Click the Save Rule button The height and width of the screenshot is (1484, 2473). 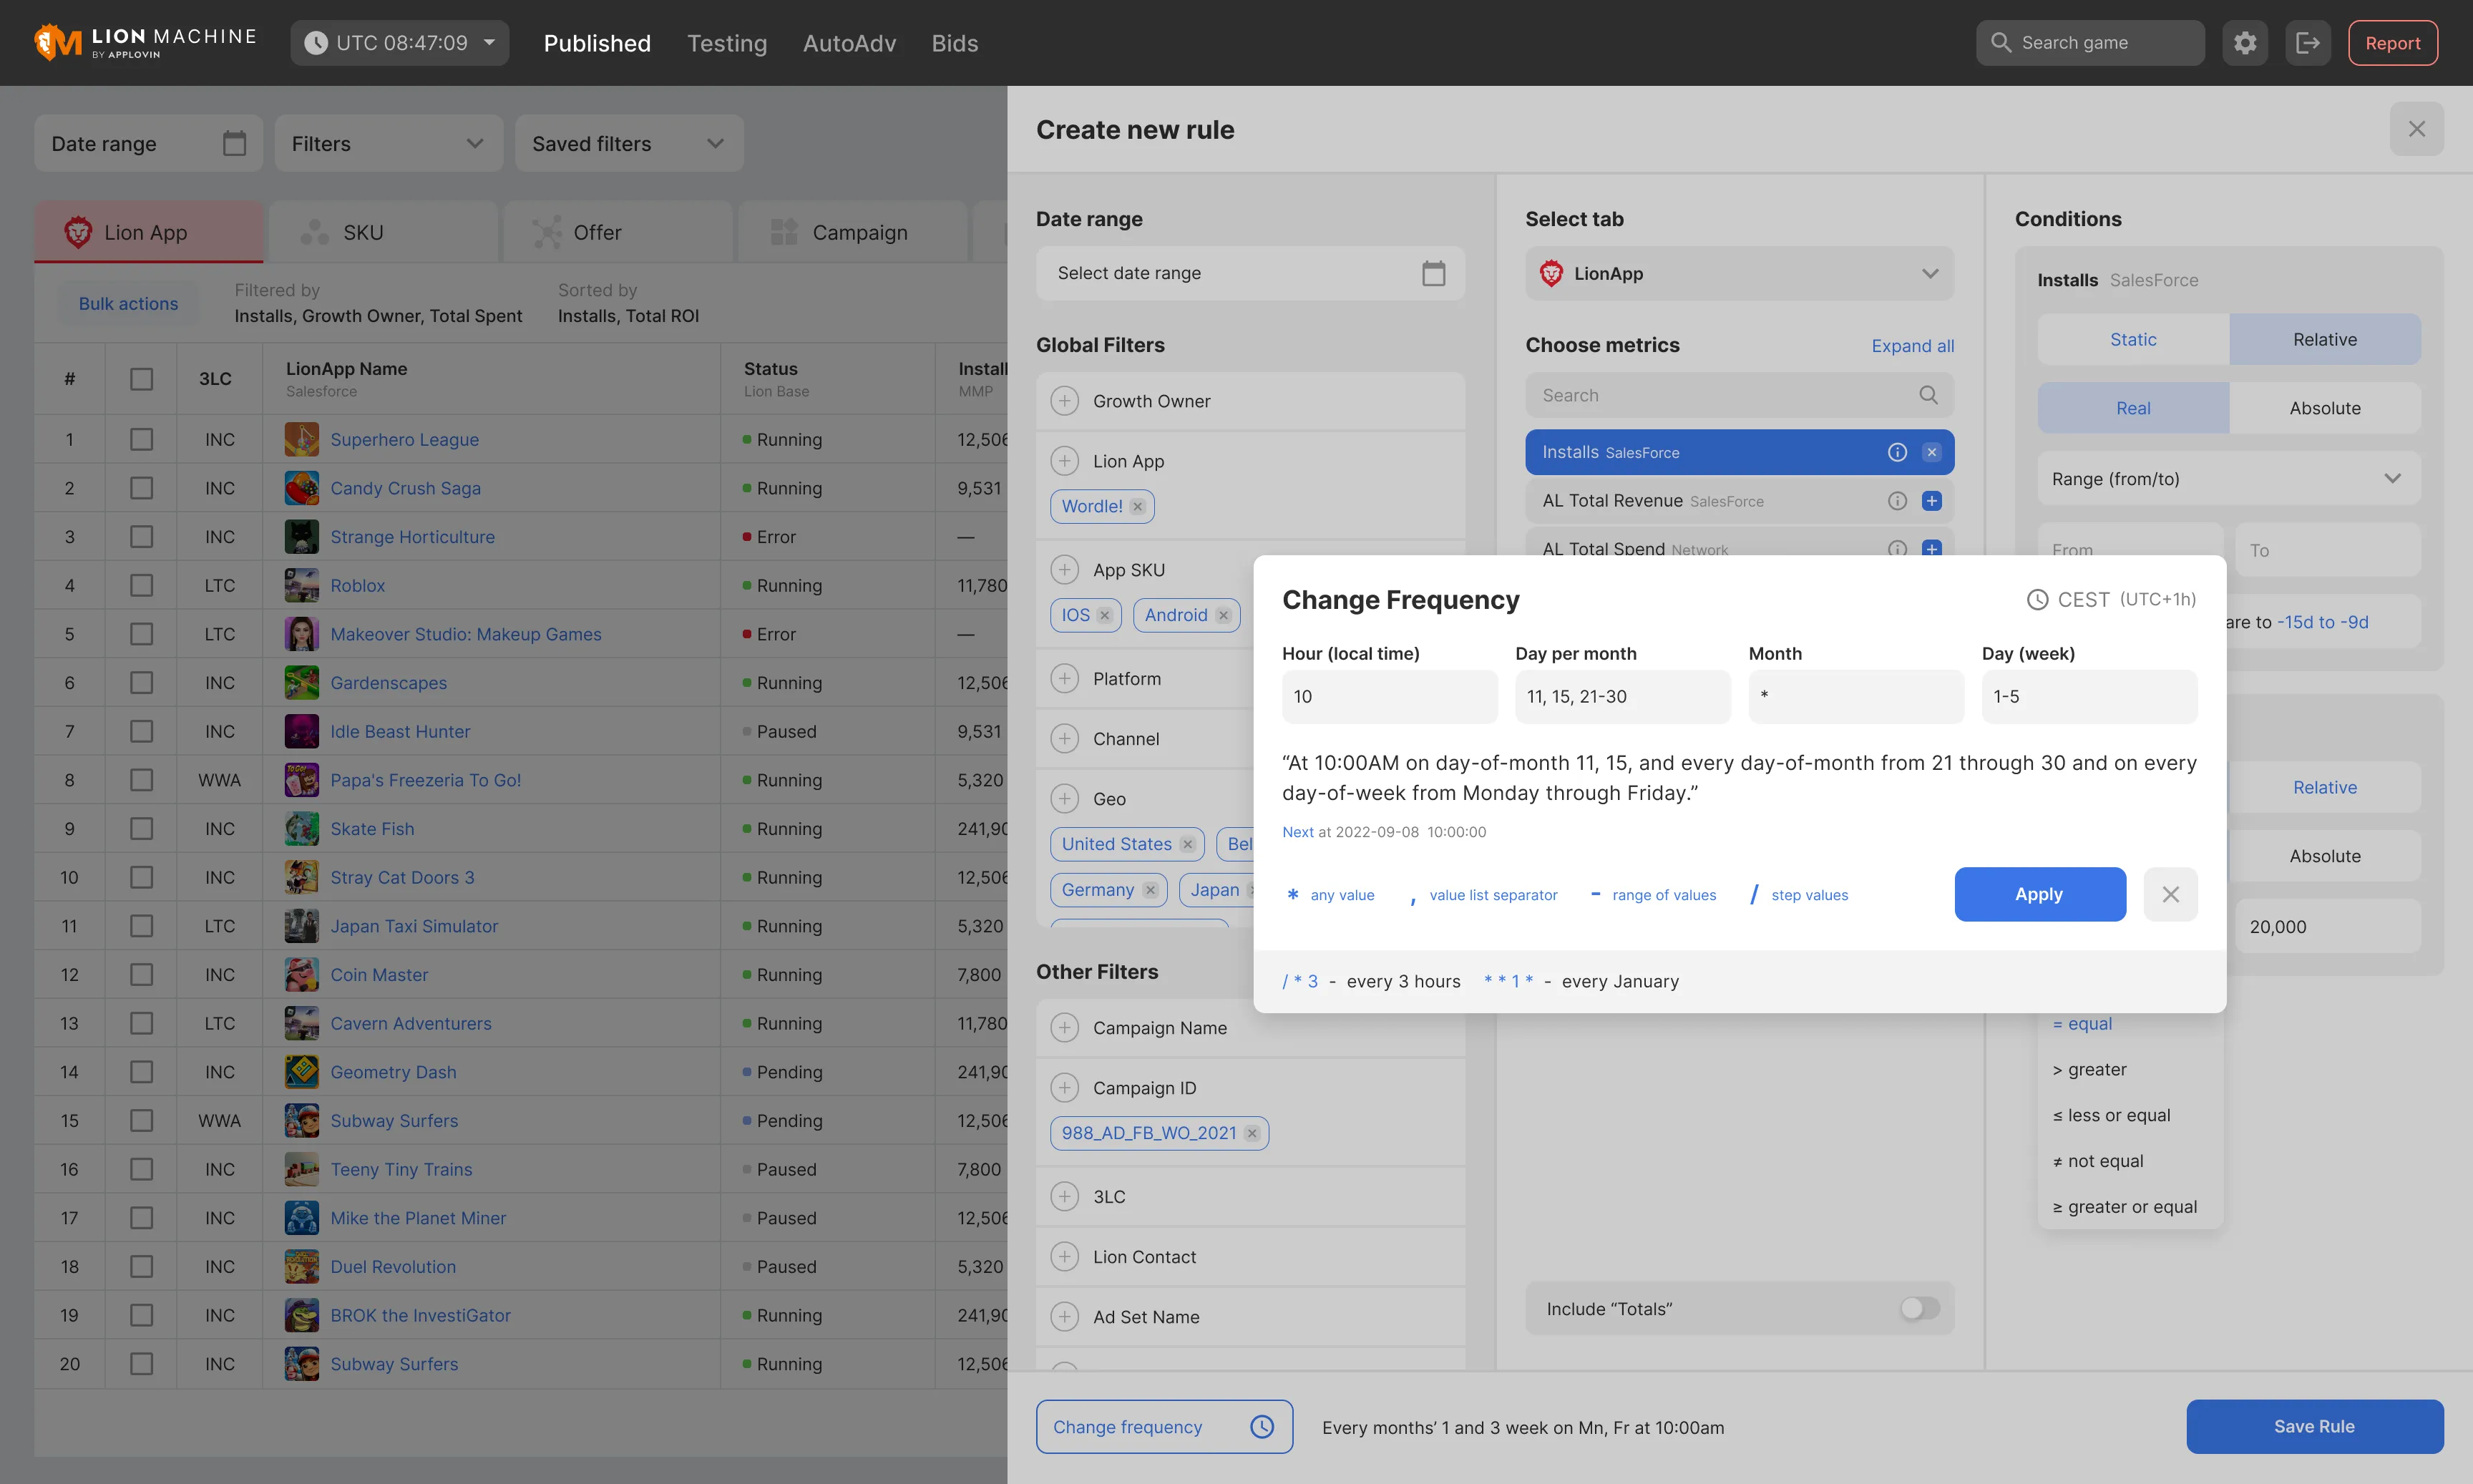pos(2314,1426)
